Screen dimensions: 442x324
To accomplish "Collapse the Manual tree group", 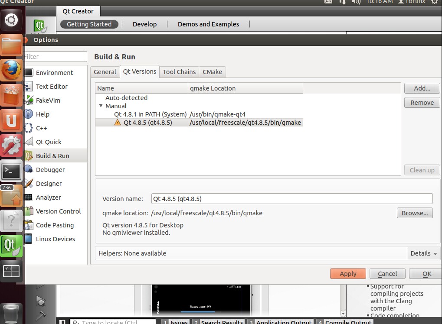I will pyautogui.click(x=101, y=106).
